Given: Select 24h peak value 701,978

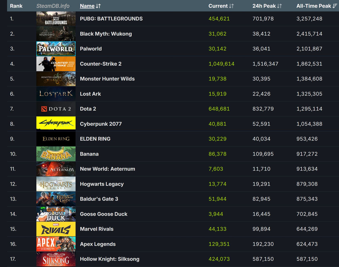Looking at the screenshot, I should point(263,19).
